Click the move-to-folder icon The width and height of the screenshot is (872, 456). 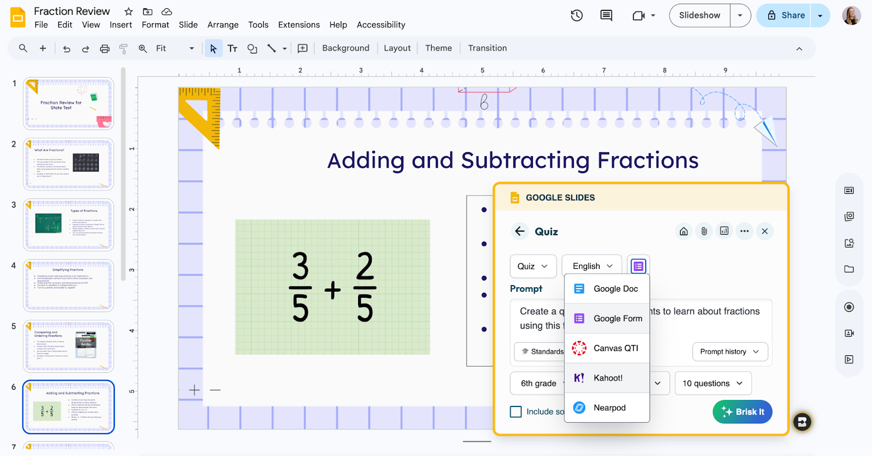(148, 11)
